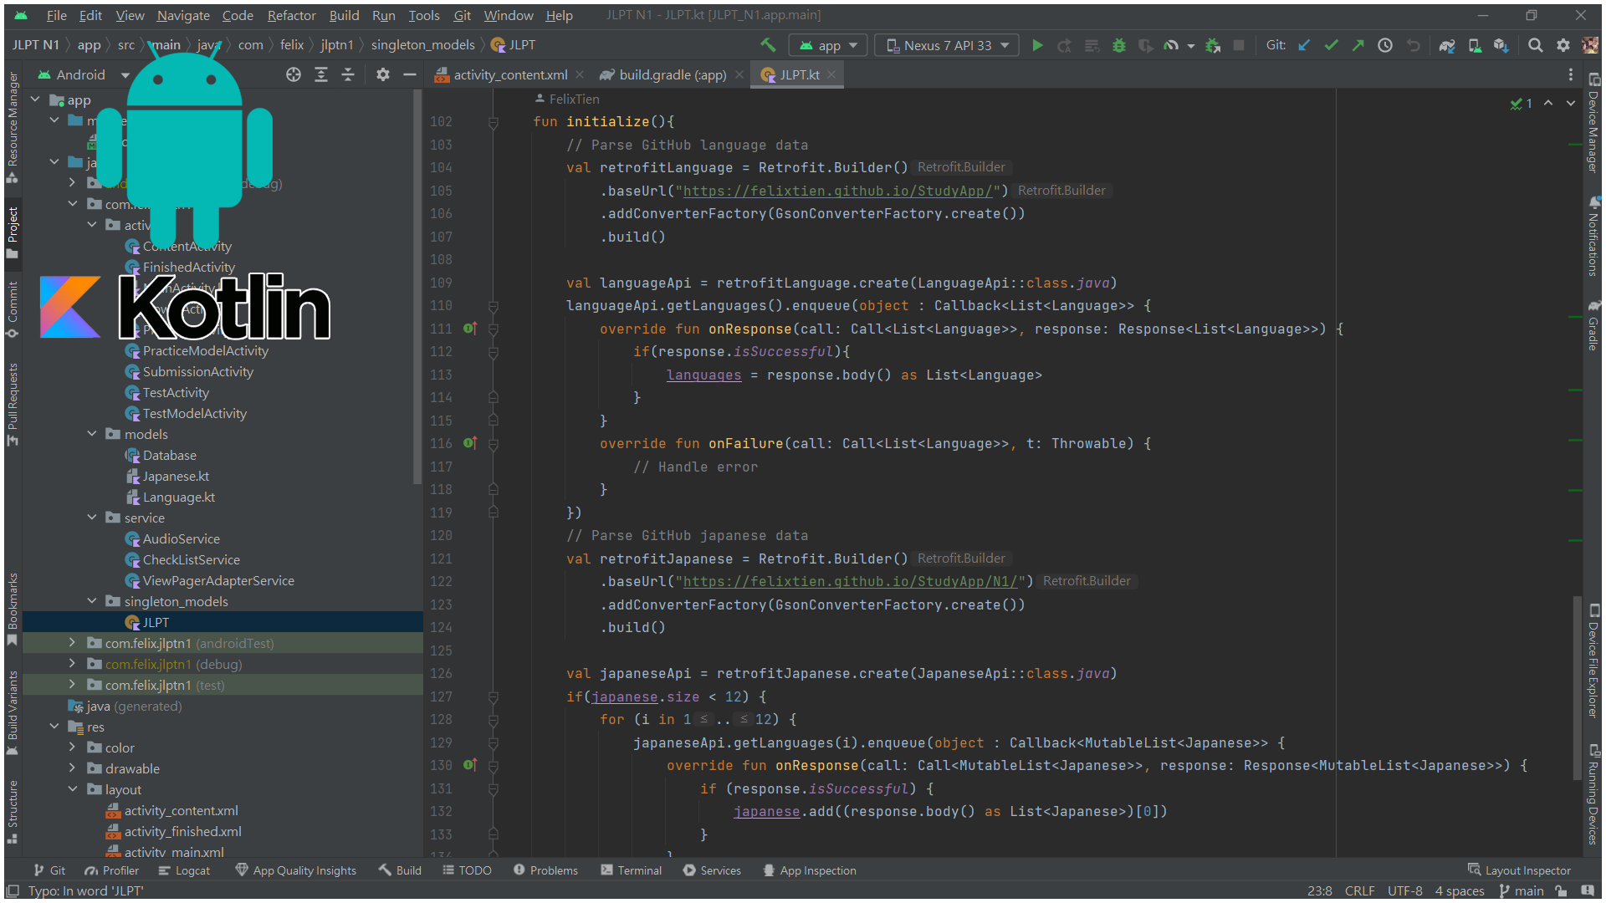Switch to activity_content.xml editor tab
Screen dimensions: 1606x903
[x=510, y=74]
